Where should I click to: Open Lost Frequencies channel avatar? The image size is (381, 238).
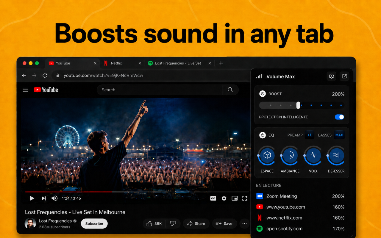pyautogui.click(x=30, y=223)
